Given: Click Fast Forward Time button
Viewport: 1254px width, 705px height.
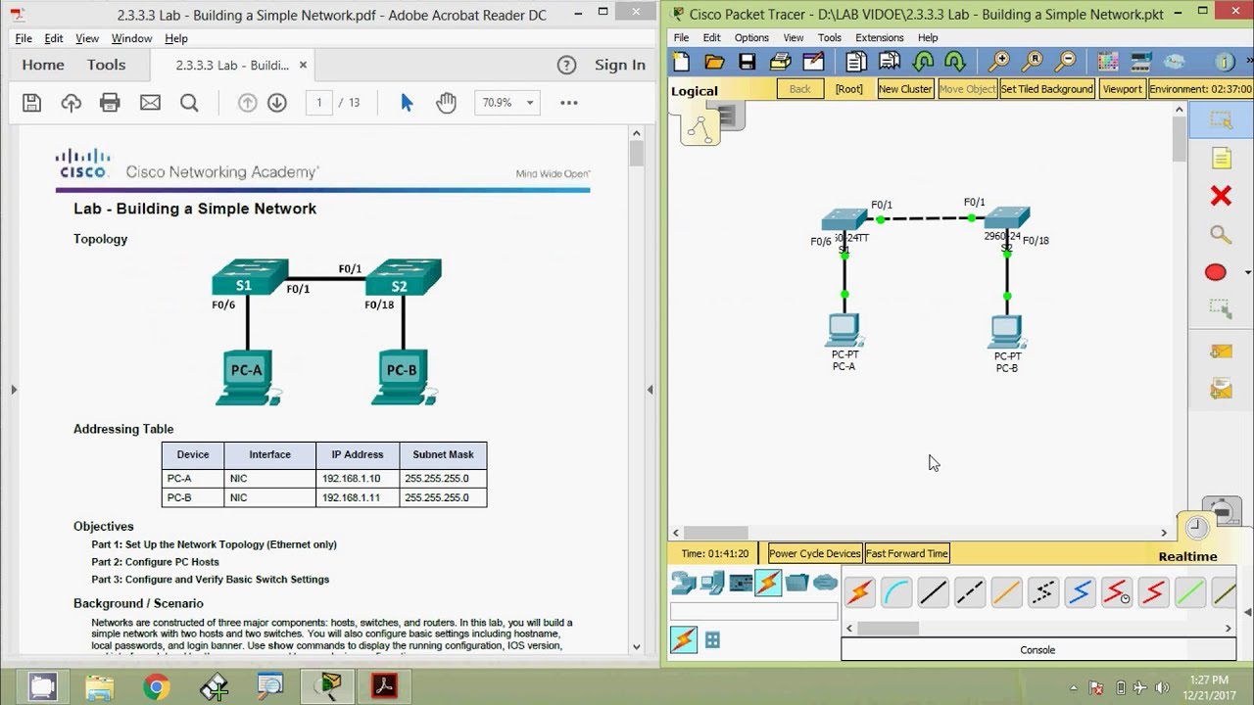Looking at the screenshot, I should click(x=907, y=553).
